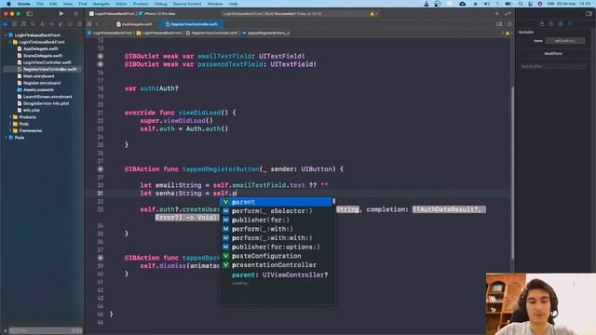Show the Attributes inspector tab
This screenshot has height=335, width=596.
(569, 24)
